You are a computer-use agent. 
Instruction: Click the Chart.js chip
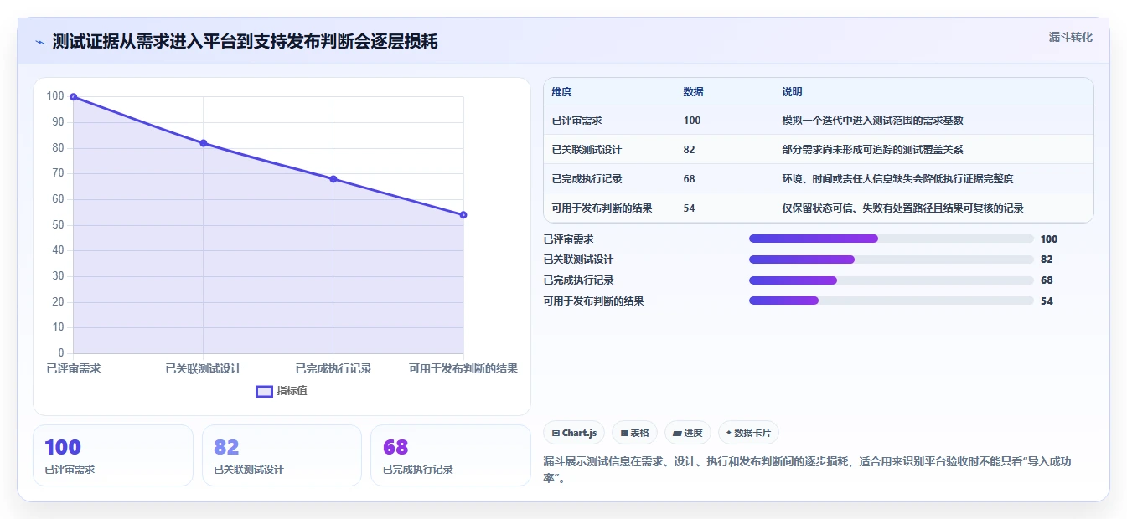[x=574, y=433]
